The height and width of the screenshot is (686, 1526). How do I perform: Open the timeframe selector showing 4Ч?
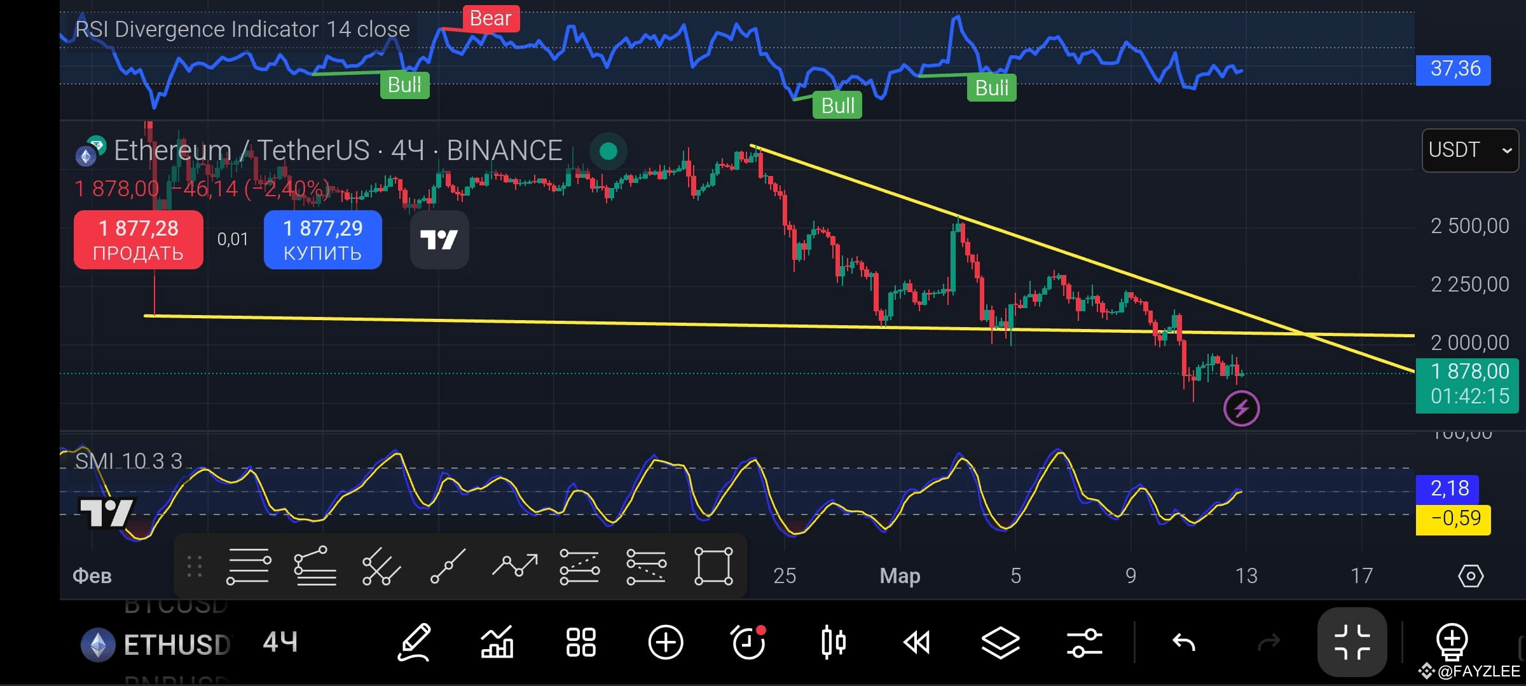tap(280, 643)
